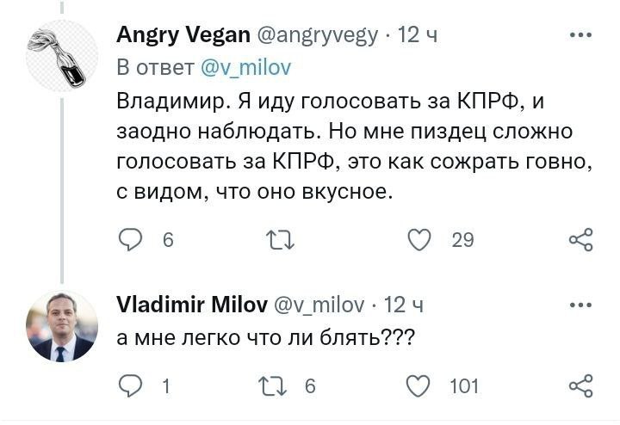Share Angry Vegan's tweet
620x425 pixels.
582,239
